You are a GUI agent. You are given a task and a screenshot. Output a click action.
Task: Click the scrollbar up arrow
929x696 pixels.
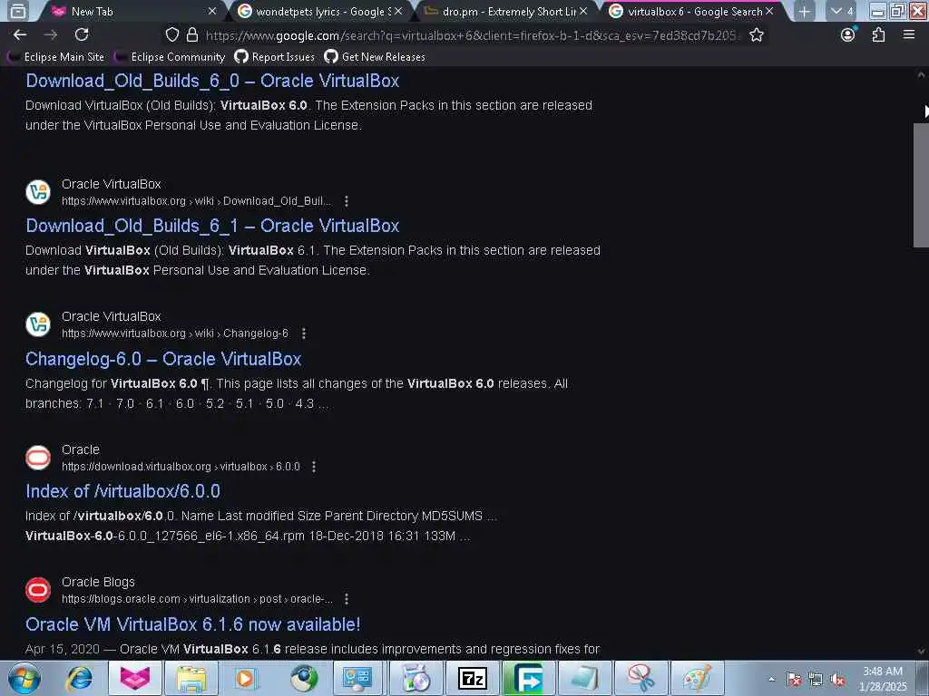(921, 75)
